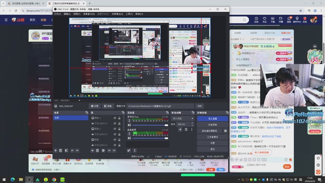Open preview scaling dropdown below preview
The height and width of the screenshot is (183, 325).
pyautogui.click(x=79, y=100)
